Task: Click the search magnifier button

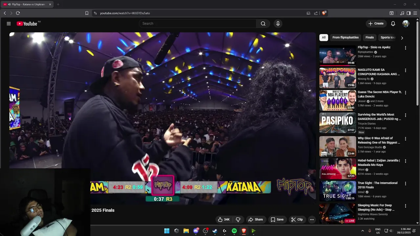Action: [263, 24]
